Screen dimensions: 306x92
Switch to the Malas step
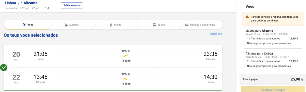click(115, 25)
